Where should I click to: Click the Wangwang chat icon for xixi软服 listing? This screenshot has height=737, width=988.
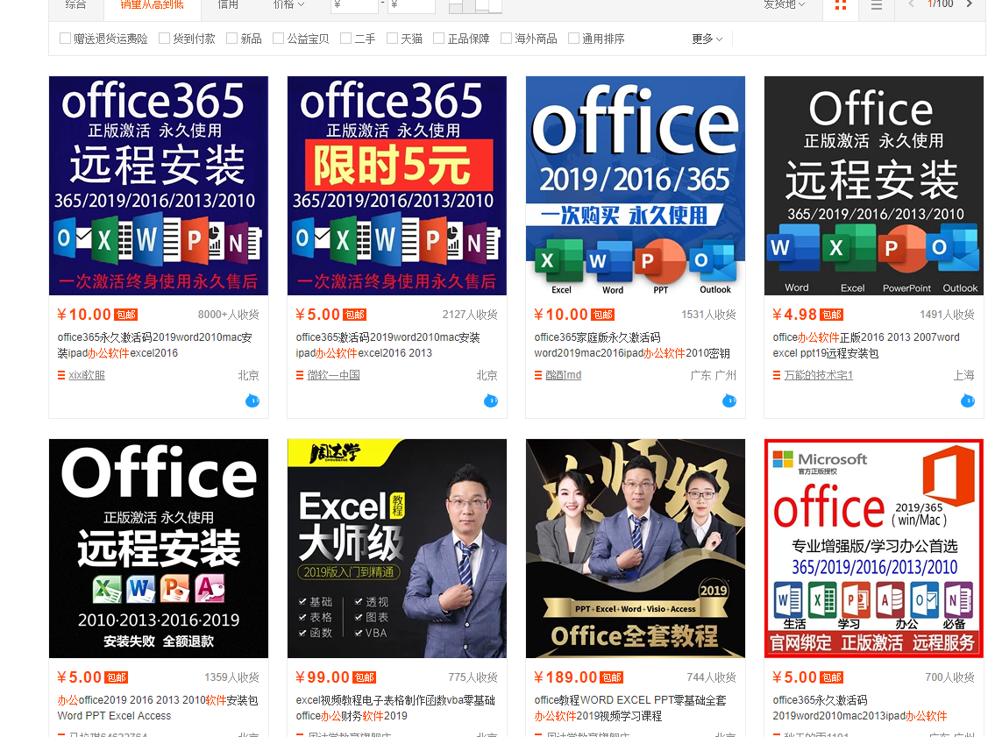252,400
